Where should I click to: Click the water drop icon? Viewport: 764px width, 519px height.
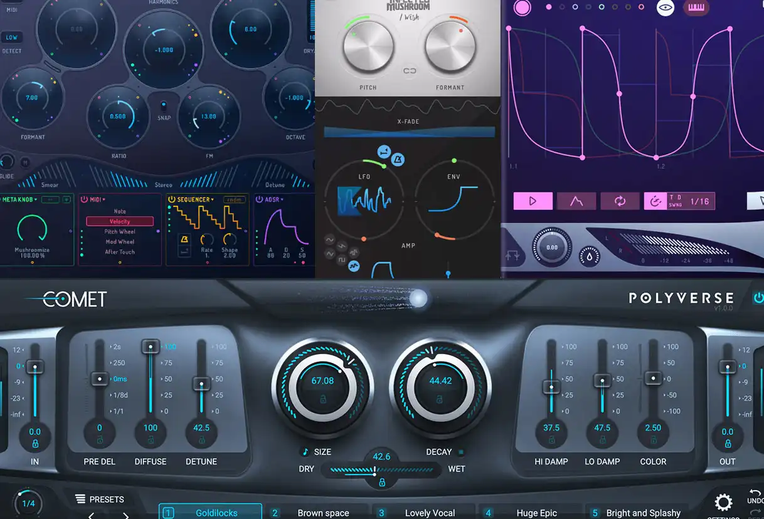tap(590, 255)
